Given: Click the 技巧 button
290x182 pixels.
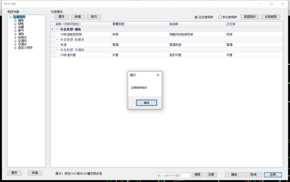Looking at the screenshot, I should (94, 17).
